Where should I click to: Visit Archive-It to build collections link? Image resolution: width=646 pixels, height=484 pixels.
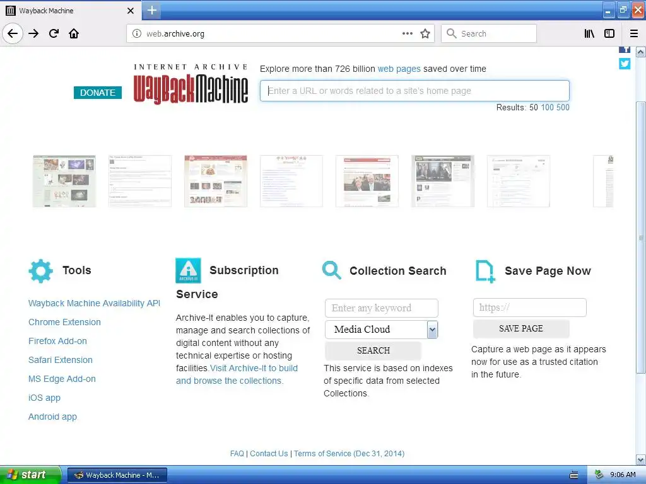coord(237,374)
